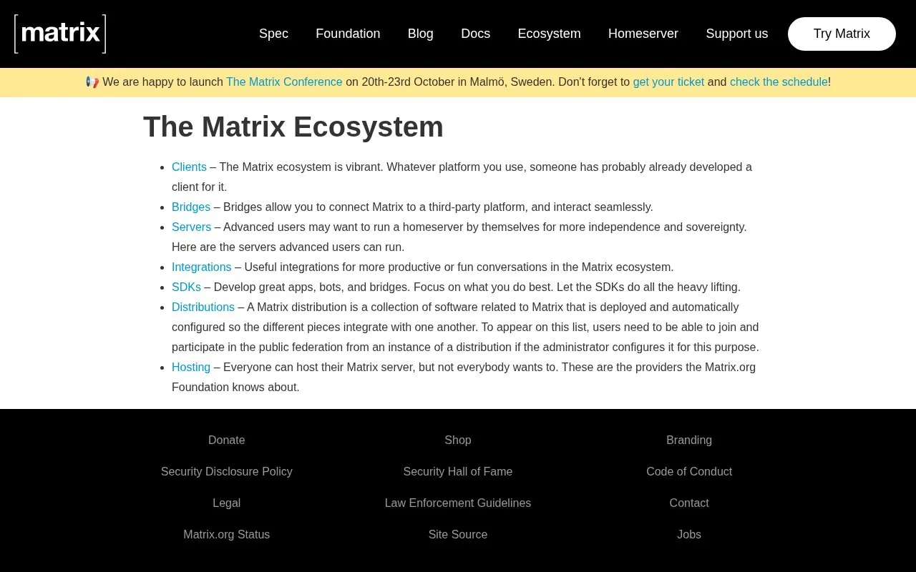Image resolution: width=916 pixels, height=572 pixels.
Task: Browse the Distributions link
Action: (203, 307)
